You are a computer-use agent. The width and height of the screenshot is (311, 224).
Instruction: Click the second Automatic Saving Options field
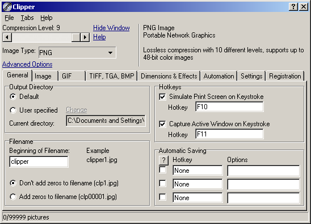click(263, 184)
